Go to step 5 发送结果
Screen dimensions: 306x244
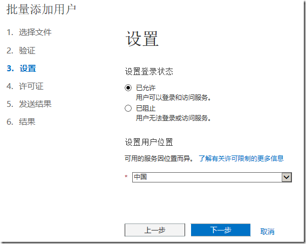click(29, 104)
